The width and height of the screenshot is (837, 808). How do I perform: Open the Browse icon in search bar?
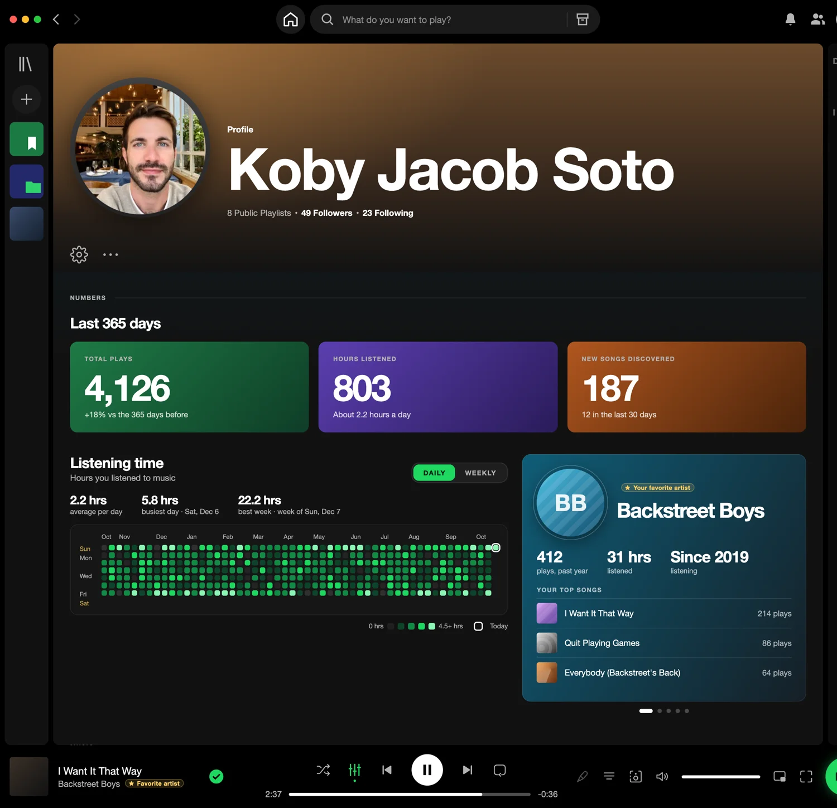583,20
